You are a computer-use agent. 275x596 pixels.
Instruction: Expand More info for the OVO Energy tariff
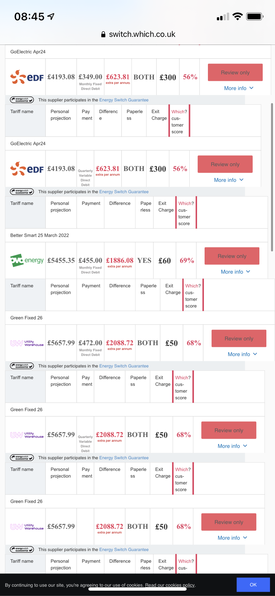pos(235,272)
